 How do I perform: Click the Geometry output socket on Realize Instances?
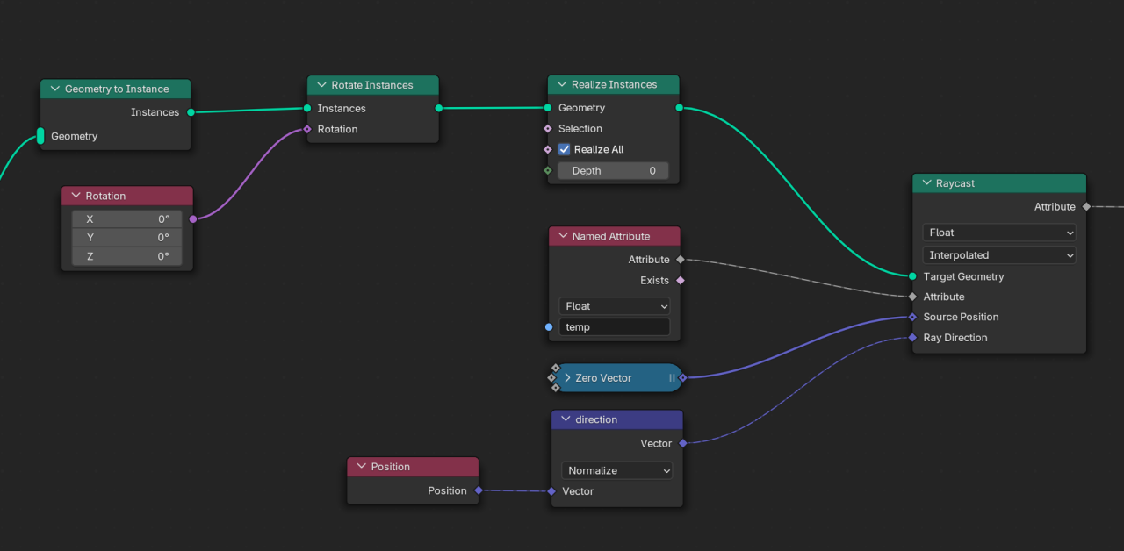(x=679, y=108)
